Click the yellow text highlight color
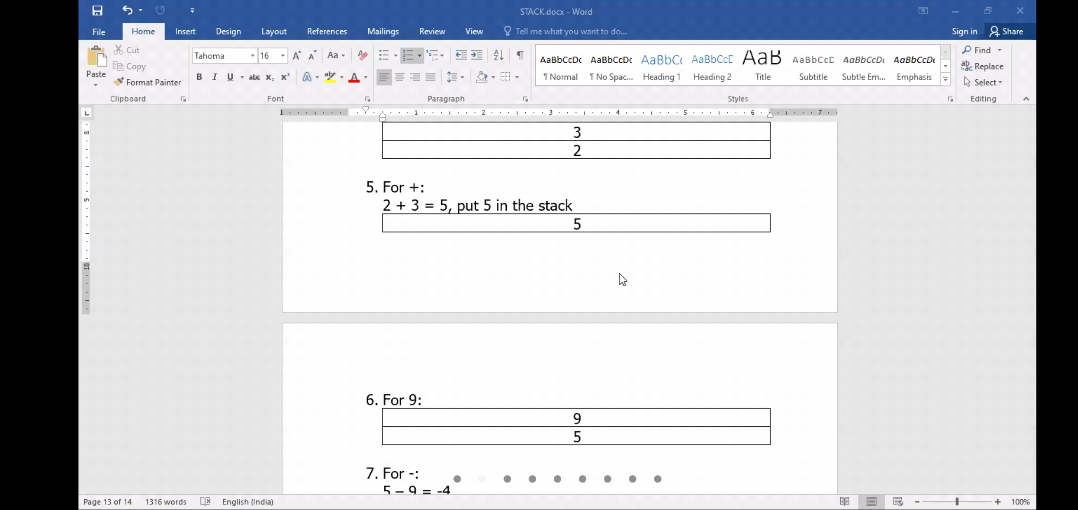This screenshot has width=1078, height=510. pos(330,77)
